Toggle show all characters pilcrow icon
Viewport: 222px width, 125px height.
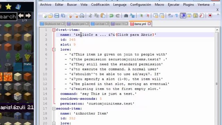pyautogui.click(x=177, y=16)
